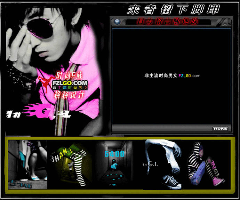
Task: Open the pink sneaker striped socks thumbnail
Action: point(207,165)
